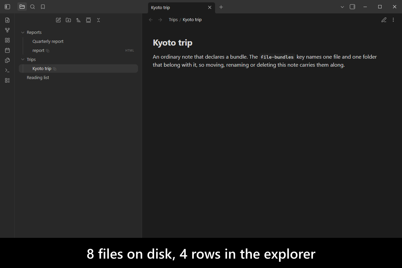Click the bundle icon next to report
Viewport: 402px width, 268px height.
(48, 51)
